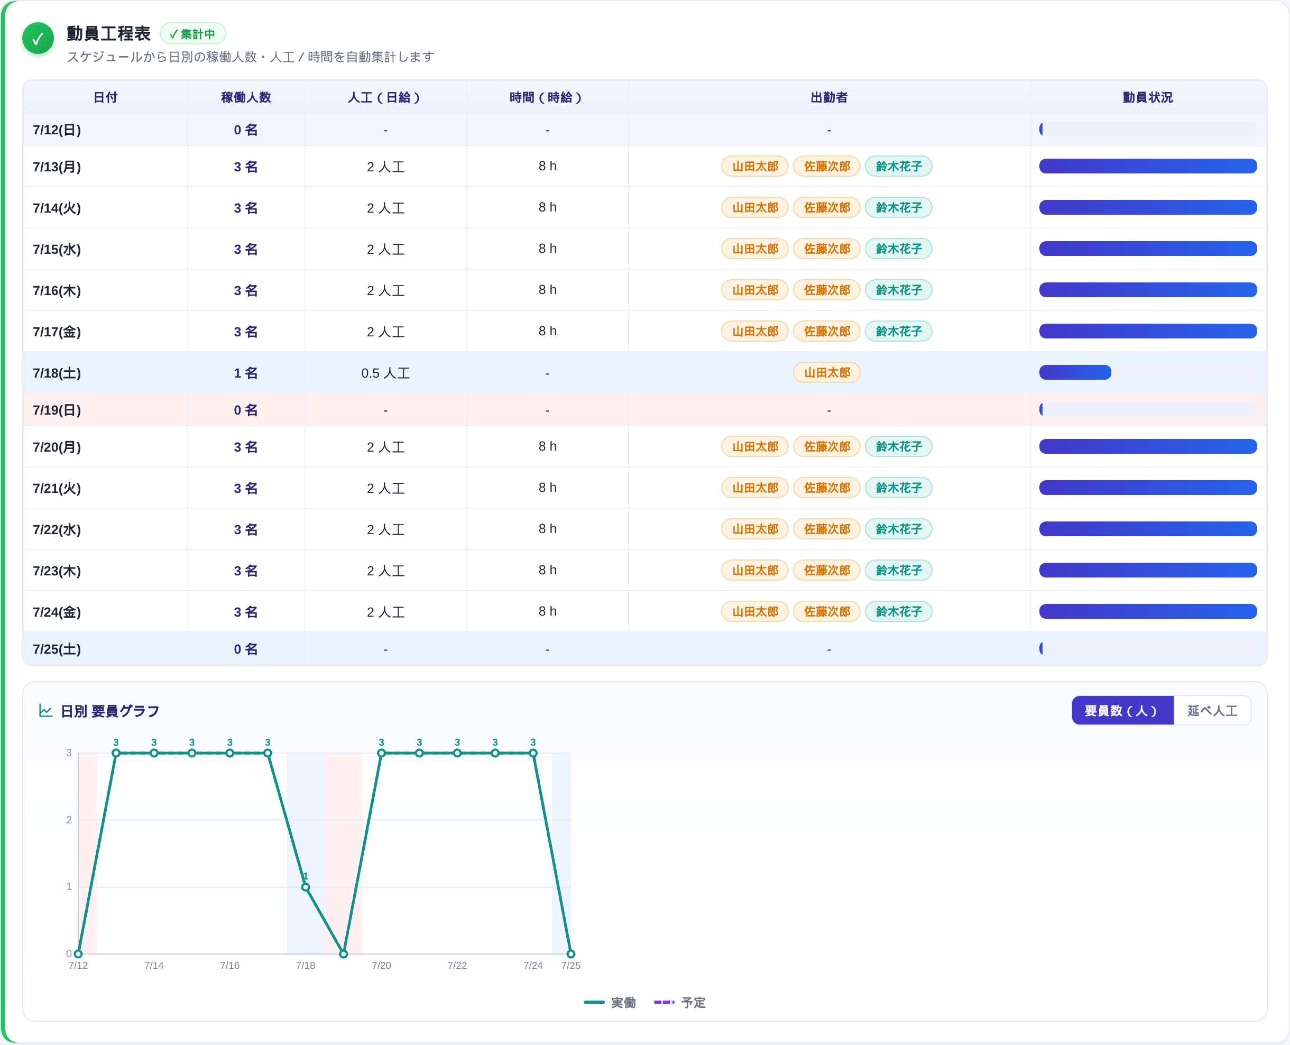Click the 集計中 status badge
1290x1045 pixels.
[192, 34]
